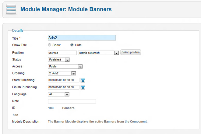Focus the Start Publishing date field
The width and height of the screenshot is (201, 134).
63,80
